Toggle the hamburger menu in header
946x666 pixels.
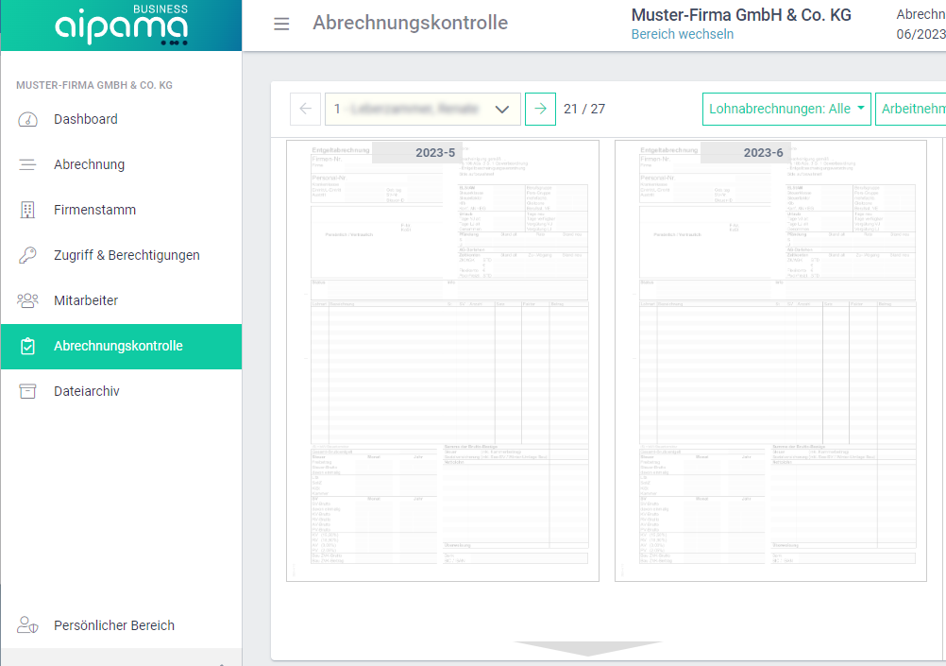point(281,24)
